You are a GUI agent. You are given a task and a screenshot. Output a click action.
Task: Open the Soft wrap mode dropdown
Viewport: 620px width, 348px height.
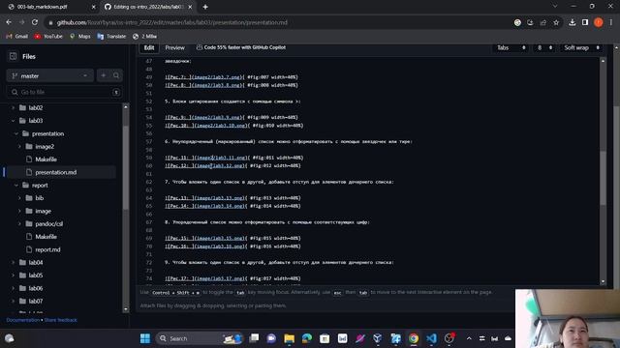(581, 47)
